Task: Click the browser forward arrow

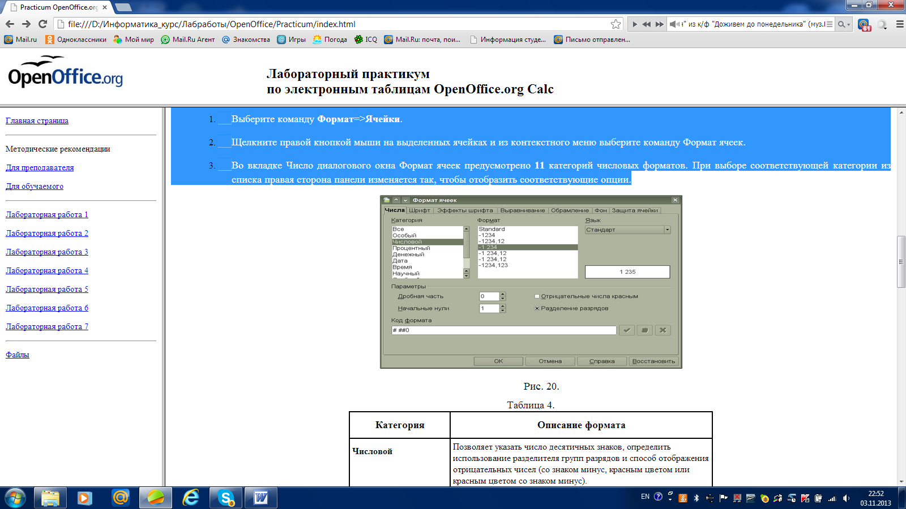Action: coord(26,24)
